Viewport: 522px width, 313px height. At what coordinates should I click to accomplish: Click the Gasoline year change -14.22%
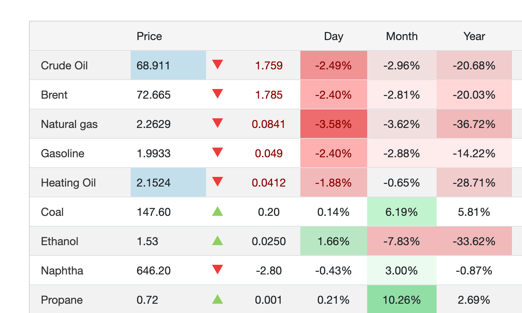(474, 154)
